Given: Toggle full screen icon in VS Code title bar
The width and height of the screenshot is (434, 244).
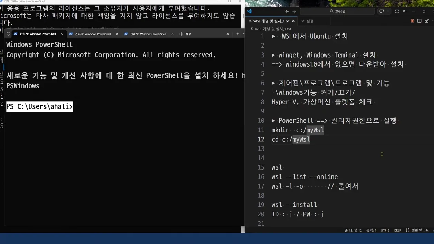Looking at the screenshot, I should coord(397,11).
